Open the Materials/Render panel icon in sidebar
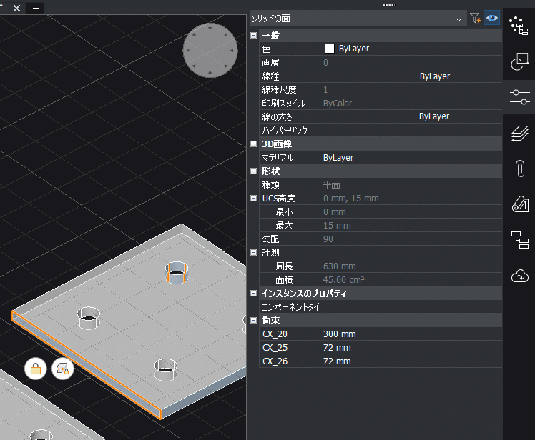This screenshot has height=440, width=535. (x=520, y=204)
